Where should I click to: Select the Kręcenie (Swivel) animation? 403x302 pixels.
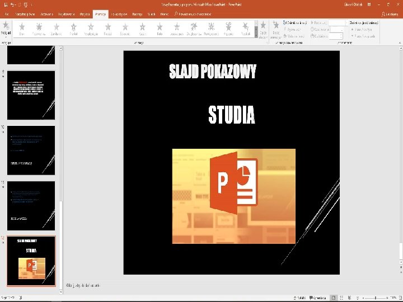228,29
